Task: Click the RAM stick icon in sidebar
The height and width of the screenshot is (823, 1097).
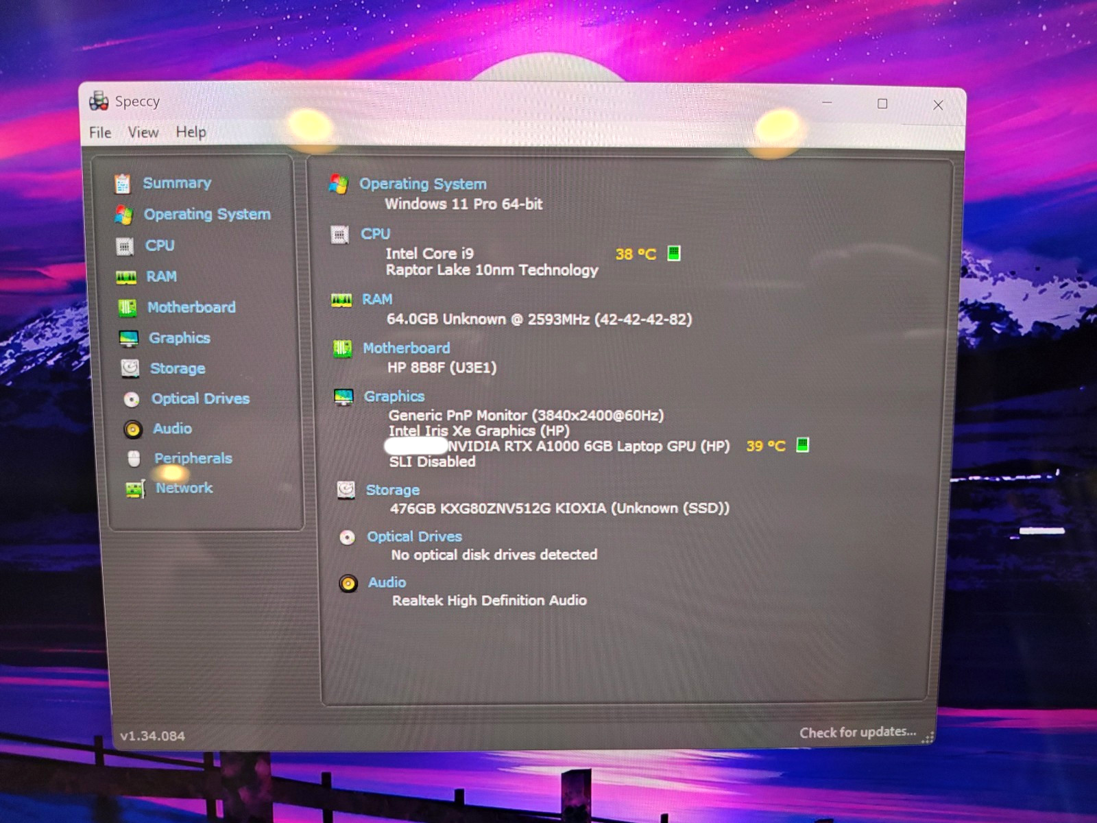Action: [126, 277]
